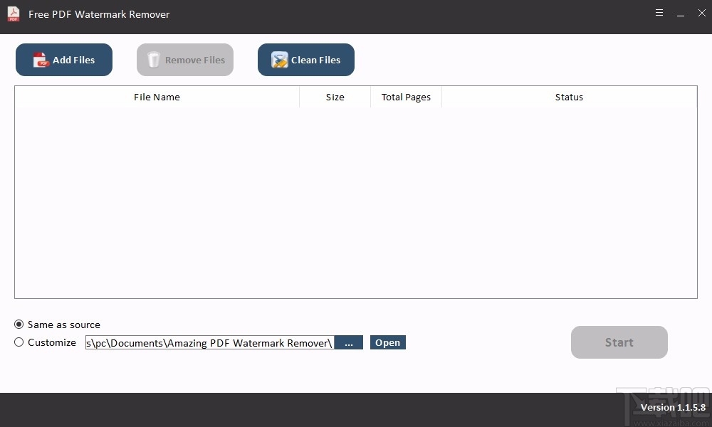Minimize the application window
Screen dimensions: 712x427
click(x=681, y=13)
